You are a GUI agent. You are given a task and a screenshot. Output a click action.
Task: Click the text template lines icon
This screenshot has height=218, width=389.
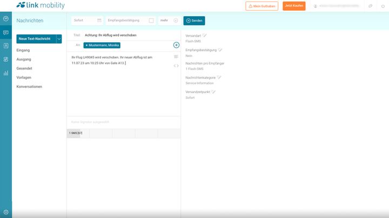(x=176, y=57)
